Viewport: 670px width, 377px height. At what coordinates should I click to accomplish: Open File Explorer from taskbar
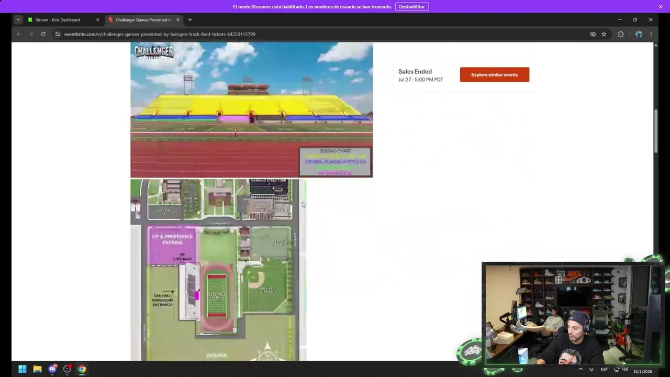pos(37,369)
